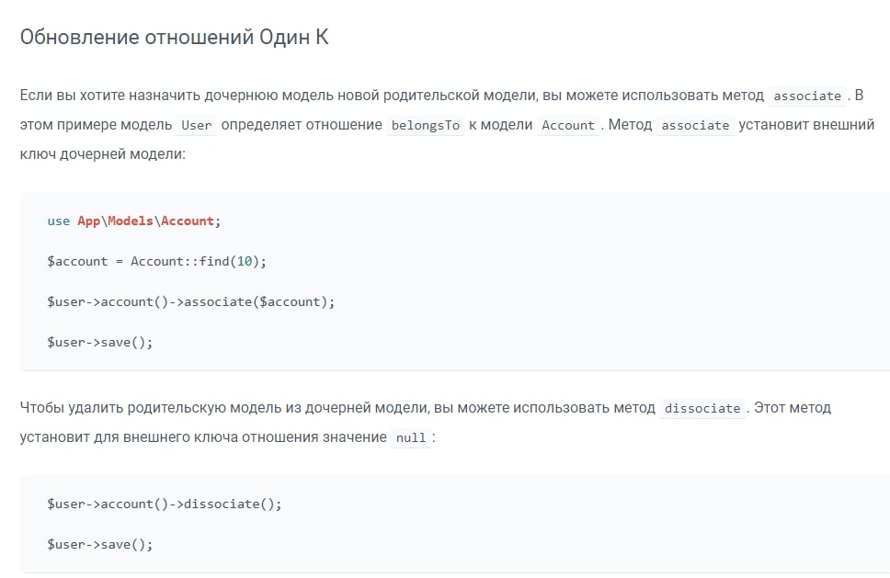Screen dimensions: 890x578
Task: Click the heading 'Обновление отношений Один К'
Action: 175,37
